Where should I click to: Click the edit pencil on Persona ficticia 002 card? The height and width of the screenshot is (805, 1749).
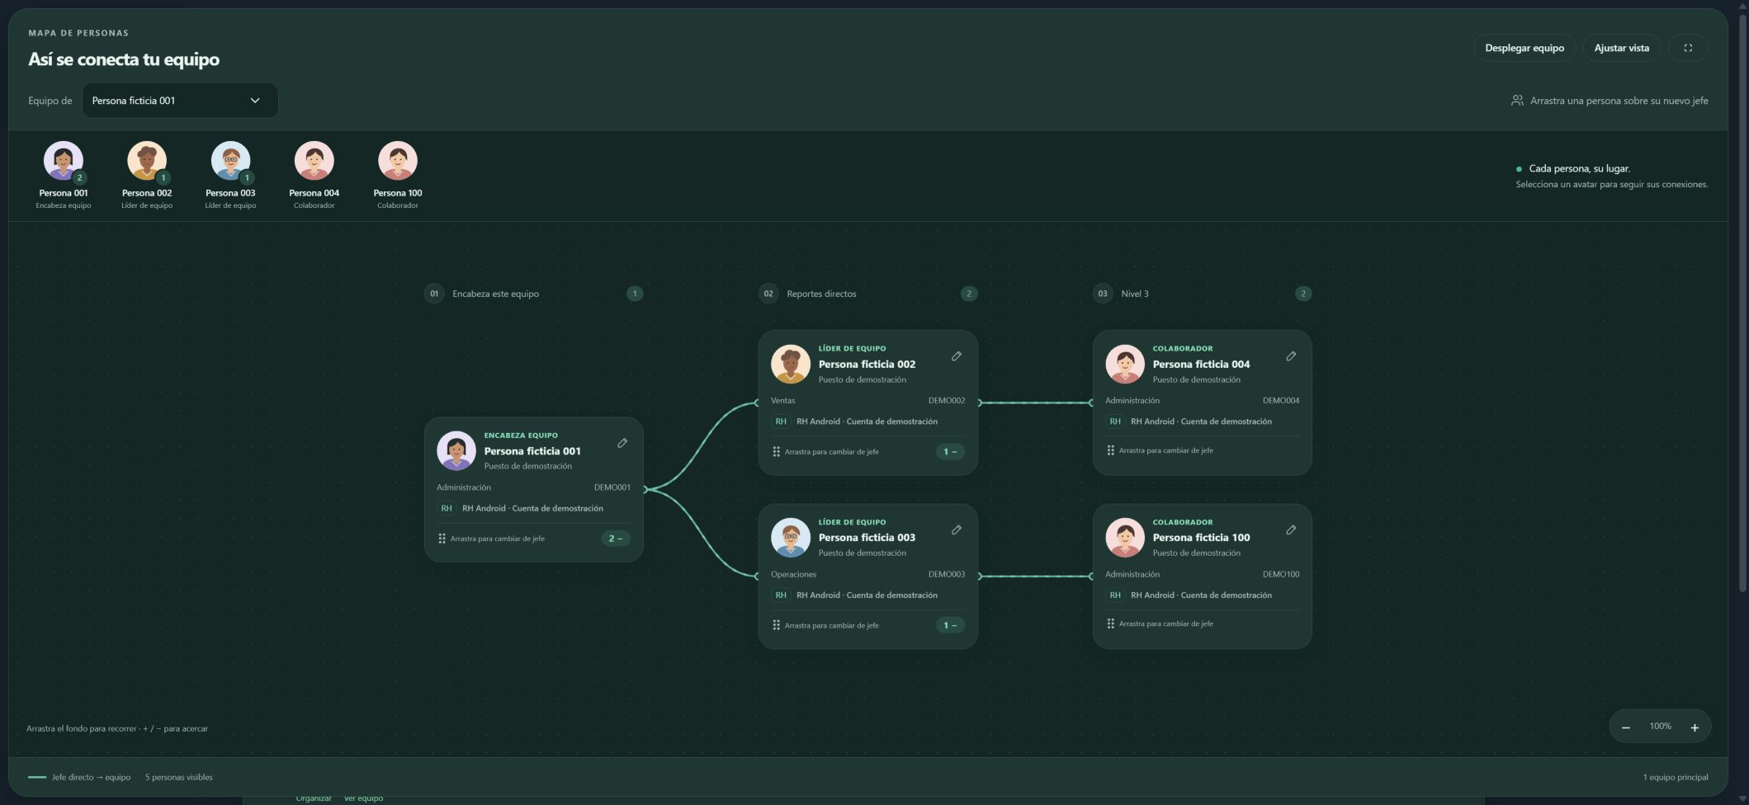957,356
